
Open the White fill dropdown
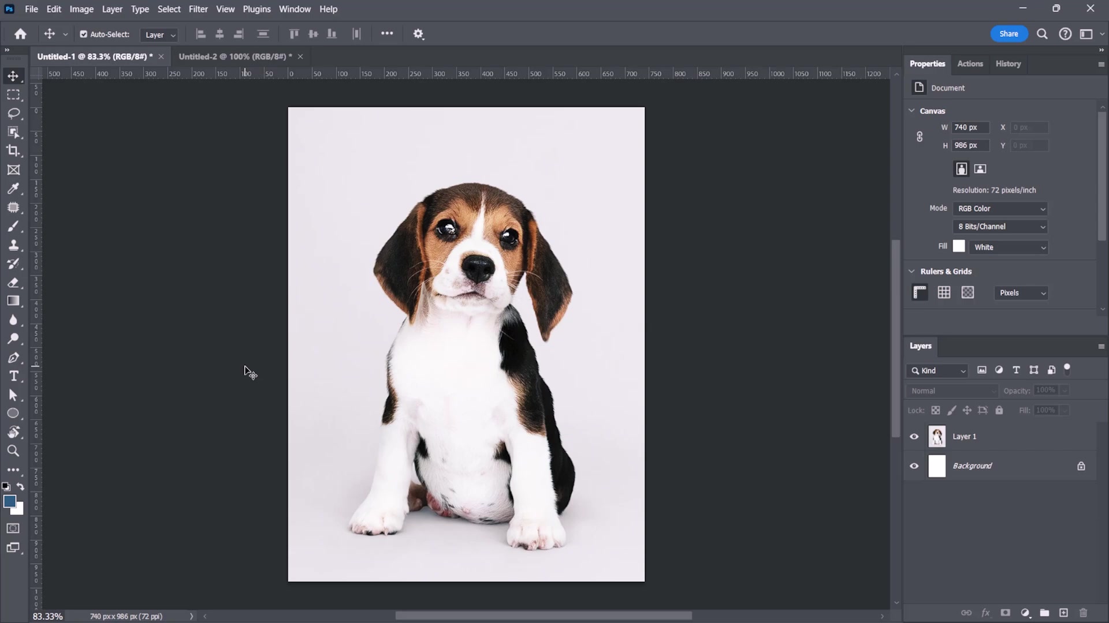click(x=1009, y=247)
